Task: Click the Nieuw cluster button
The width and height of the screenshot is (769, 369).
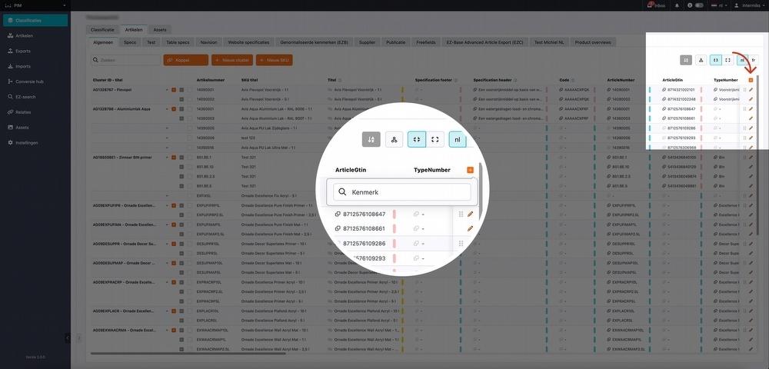Action: tap(231, 59)
